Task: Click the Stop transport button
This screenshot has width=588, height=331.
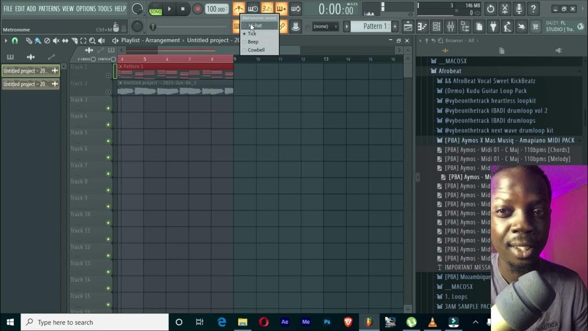Action: 183,9
